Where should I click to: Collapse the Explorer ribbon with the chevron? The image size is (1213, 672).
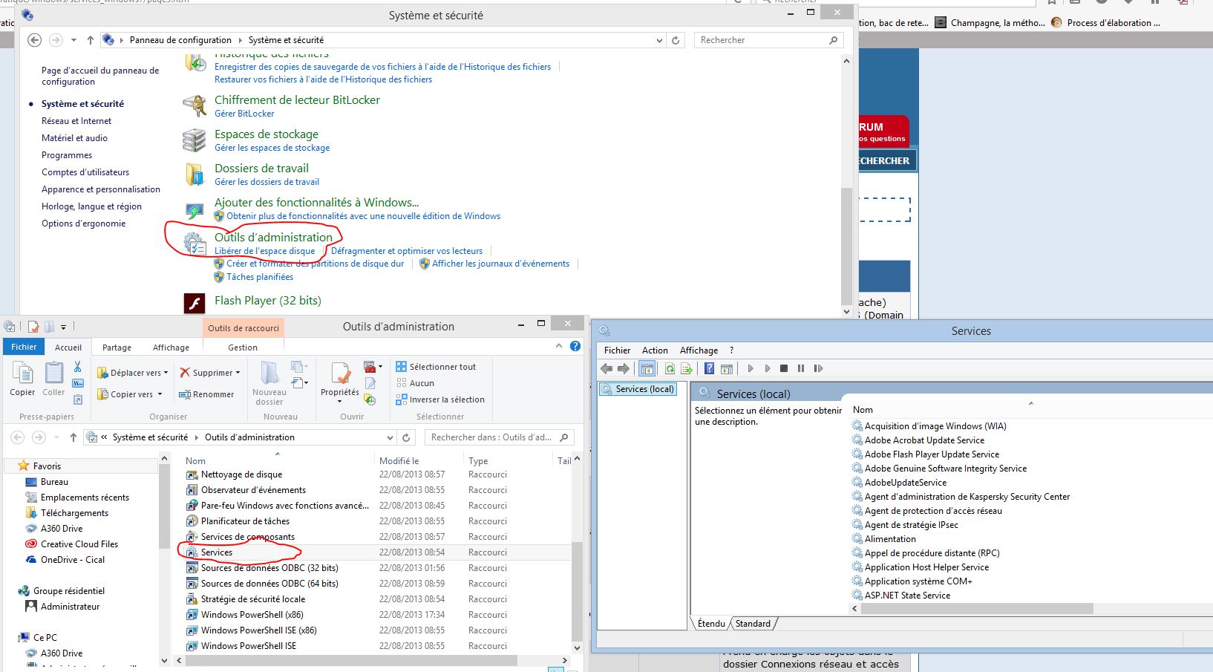click(559, 346)
